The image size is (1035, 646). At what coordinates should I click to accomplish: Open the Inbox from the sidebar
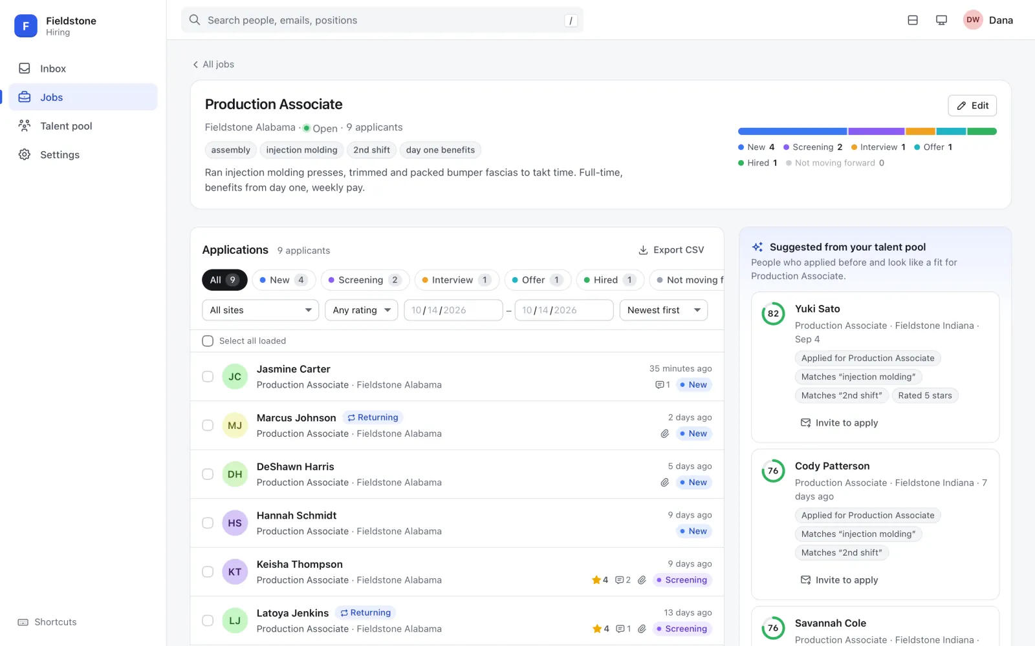click(83, 68)
